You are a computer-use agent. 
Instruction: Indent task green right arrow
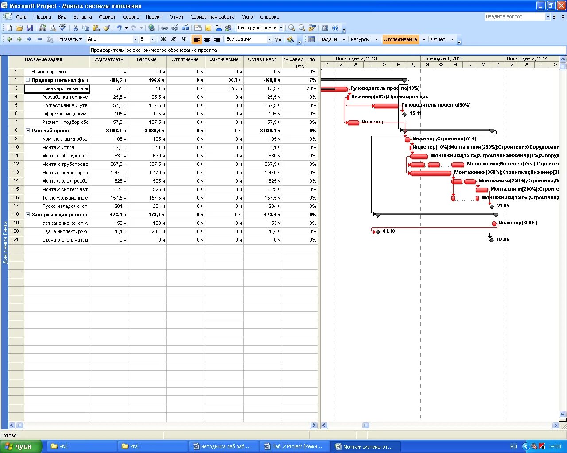point(19,39)
